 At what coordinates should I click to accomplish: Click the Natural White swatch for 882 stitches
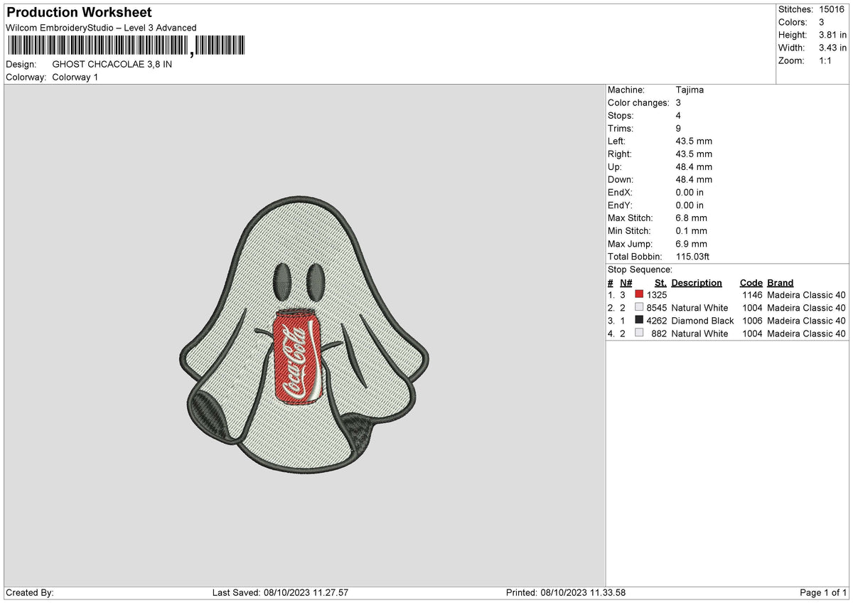tap(639, 333)
